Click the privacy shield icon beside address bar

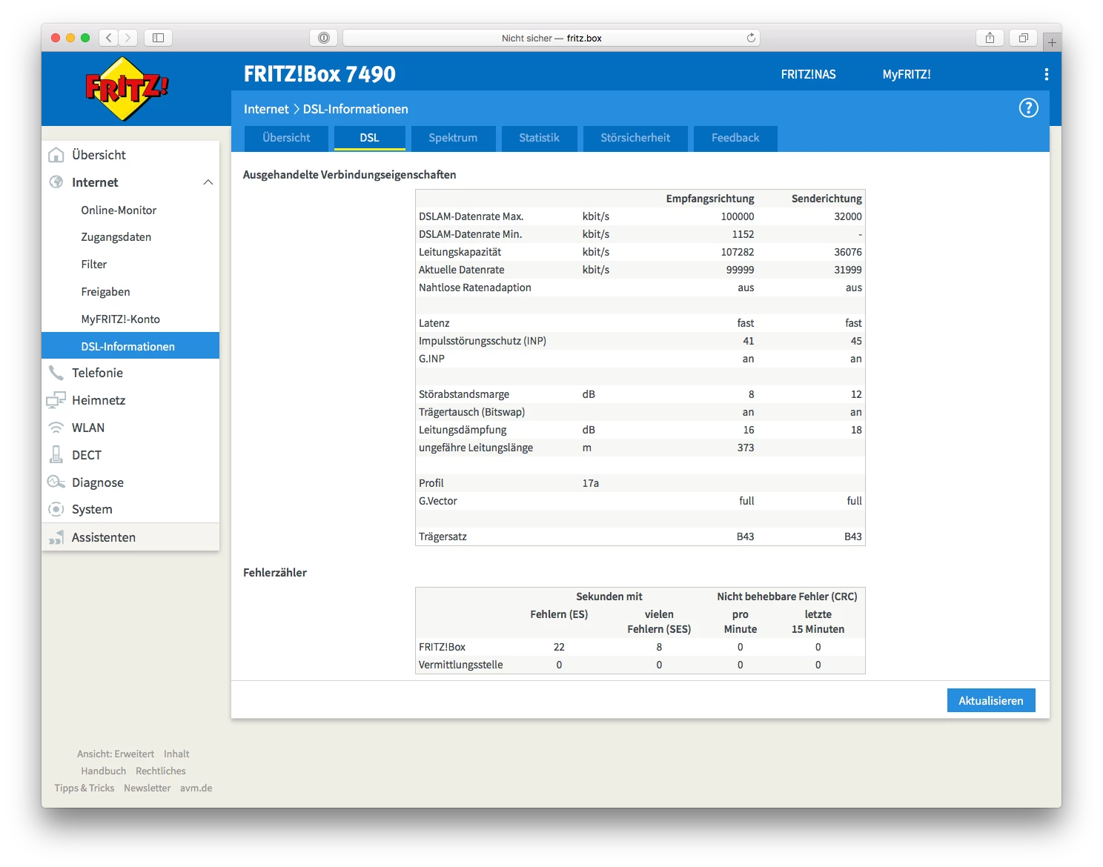pos(323,38)
